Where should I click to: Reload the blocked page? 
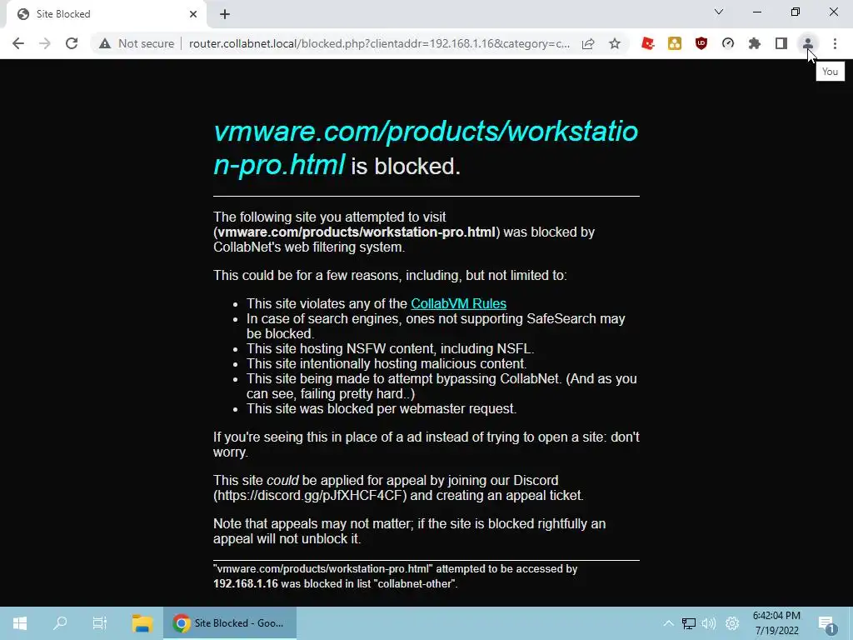[72, 43]
